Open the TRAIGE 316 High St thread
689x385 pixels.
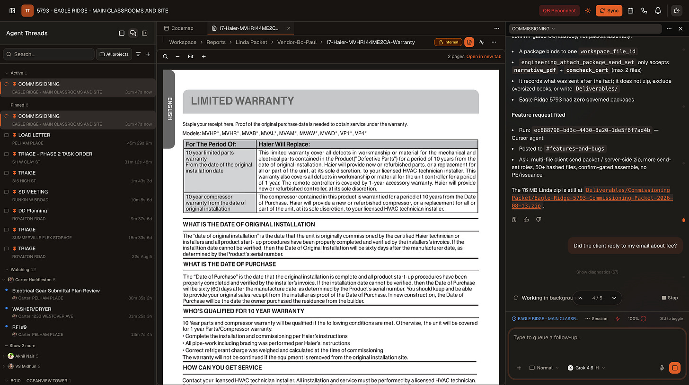click(78, 177)
